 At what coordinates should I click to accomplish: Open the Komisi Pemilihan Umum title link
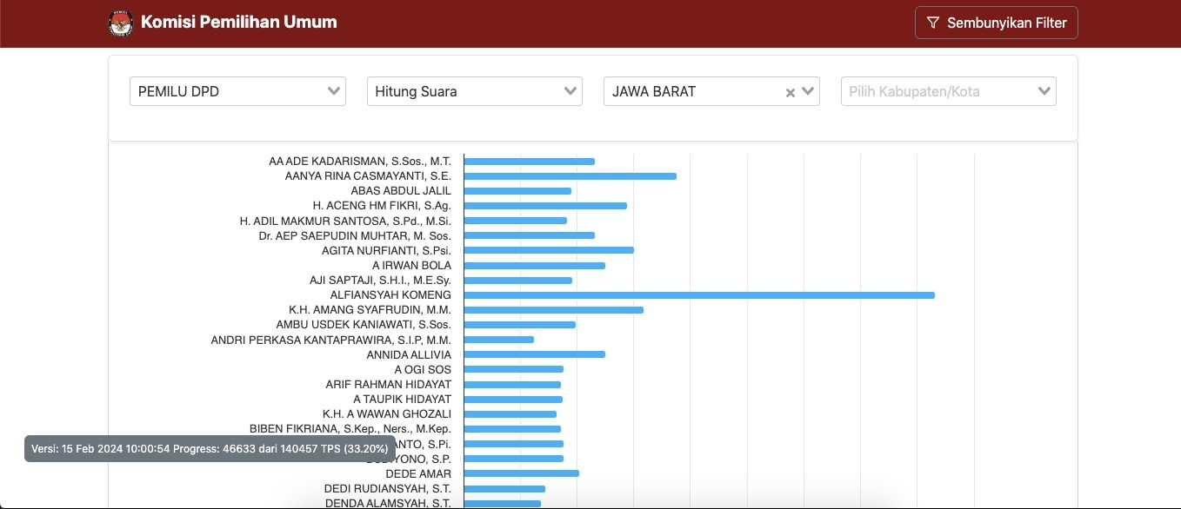[x=239, y=22]
